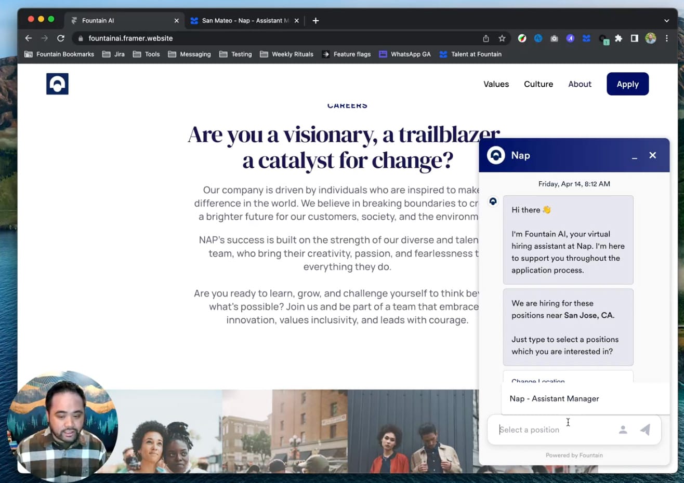The width and height of the screenshot is (684, 483).
Task: Open the About page
Action: click(580, 84)
